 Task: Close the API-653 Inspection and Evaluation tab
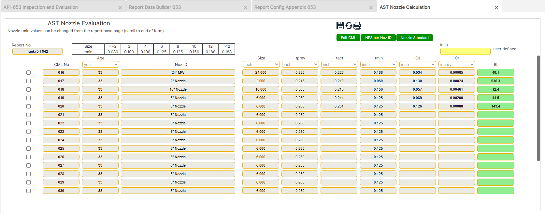point(120,7)
